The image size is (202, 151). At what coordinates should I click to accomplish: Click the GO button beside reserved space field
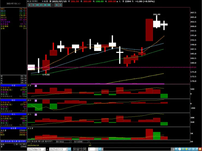[100, 149]
